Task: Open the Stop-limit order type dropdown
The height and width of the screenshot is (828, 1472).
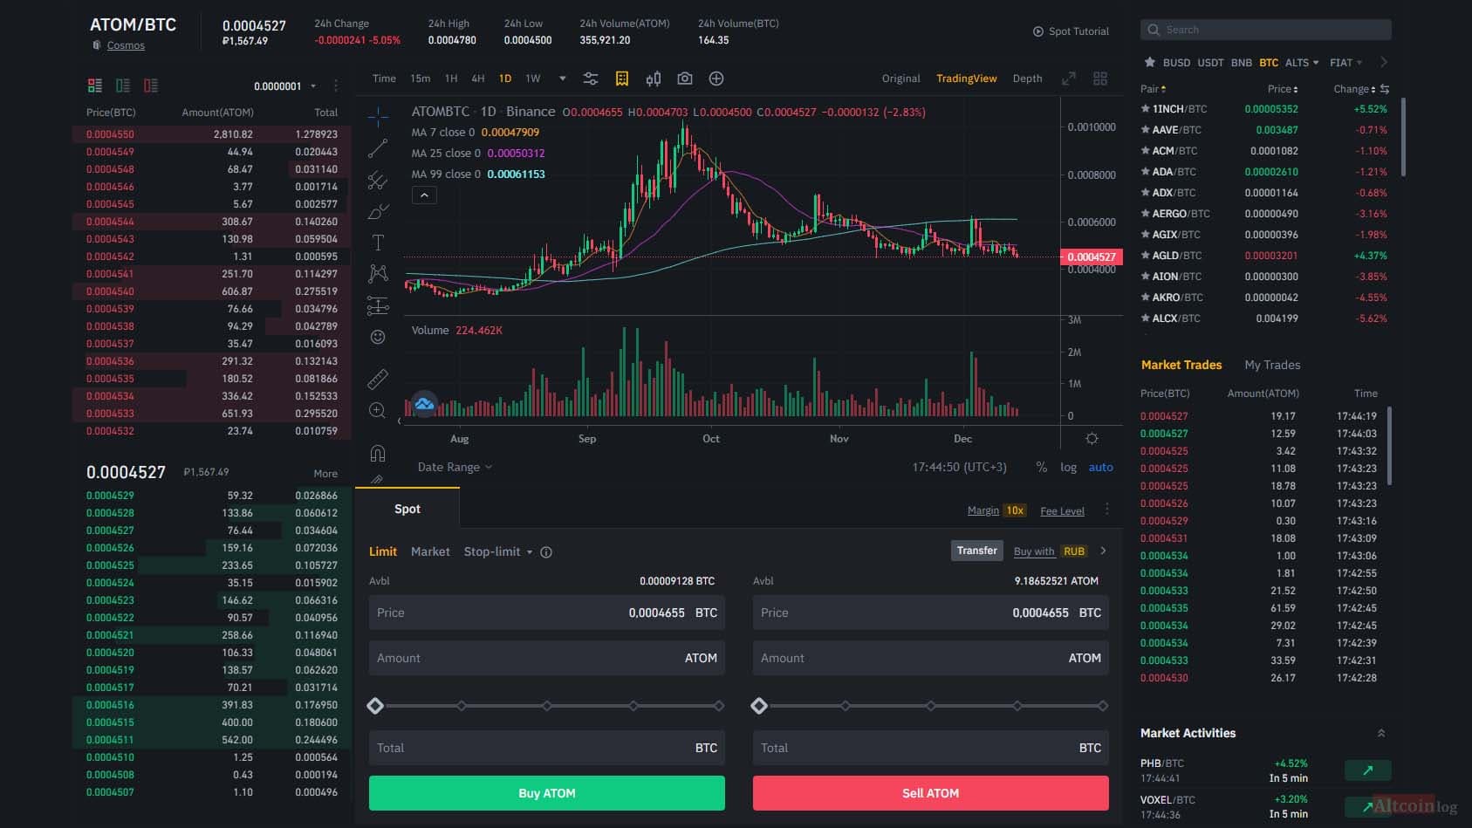Action: click(x=498, y=552)
